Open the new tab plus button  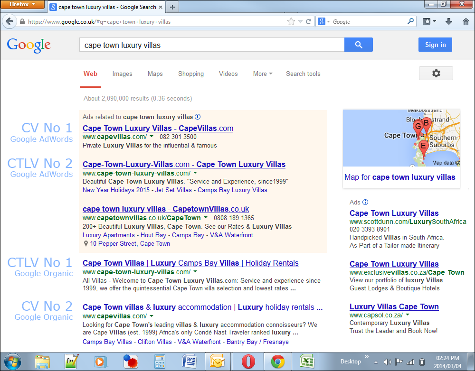pos(172,7)
